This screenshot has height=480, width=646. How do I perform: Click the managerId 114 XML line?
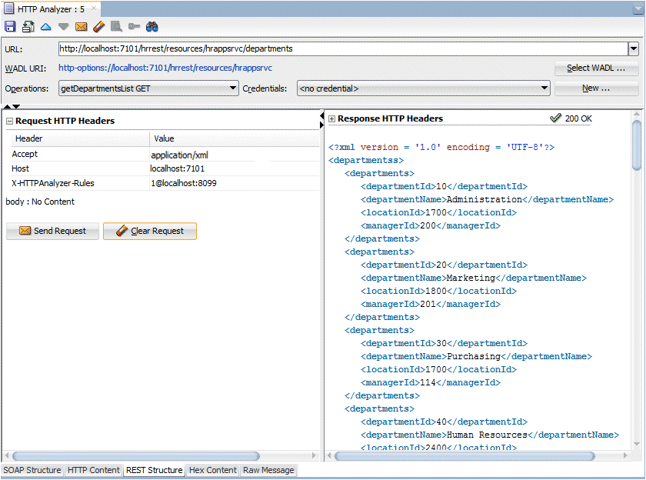[431, 383]
